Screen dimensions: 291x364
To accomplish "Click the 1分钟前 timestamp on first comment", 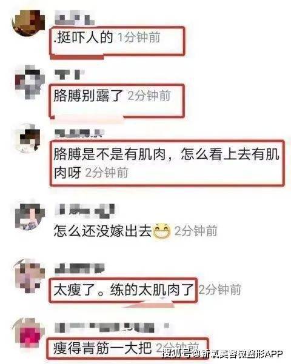I will [139, 37].
